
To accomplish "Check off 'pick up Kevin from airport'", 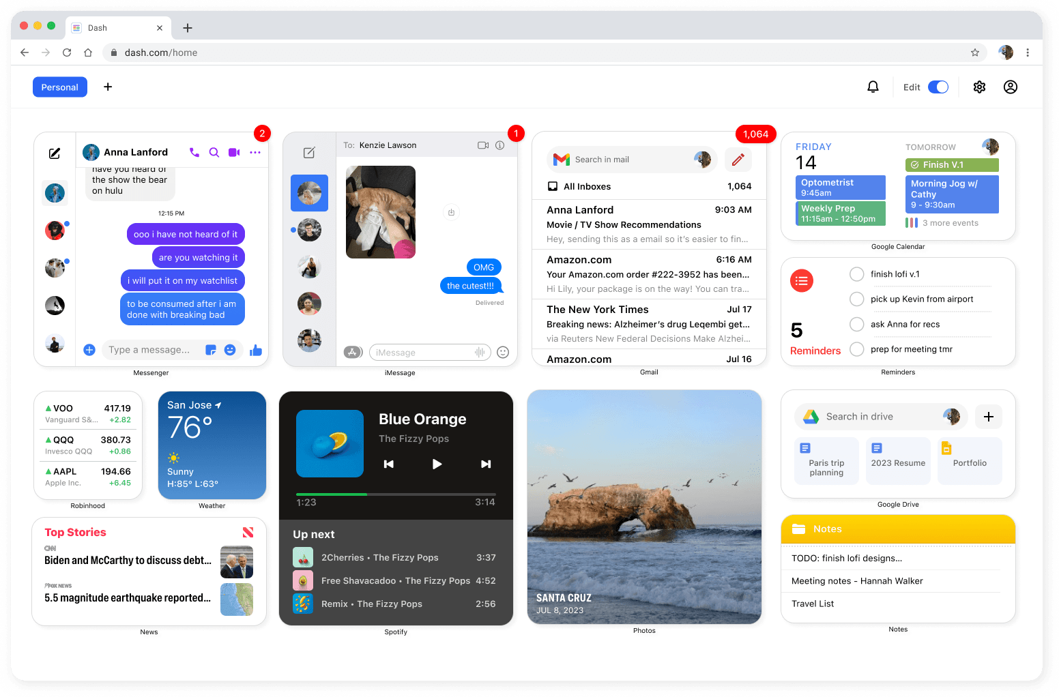I will [857, 299].
